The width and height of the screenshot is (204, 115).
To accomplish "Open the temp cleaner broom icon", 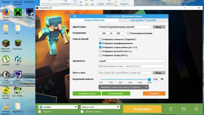I will pyautogui.click(x=6, y=109).
